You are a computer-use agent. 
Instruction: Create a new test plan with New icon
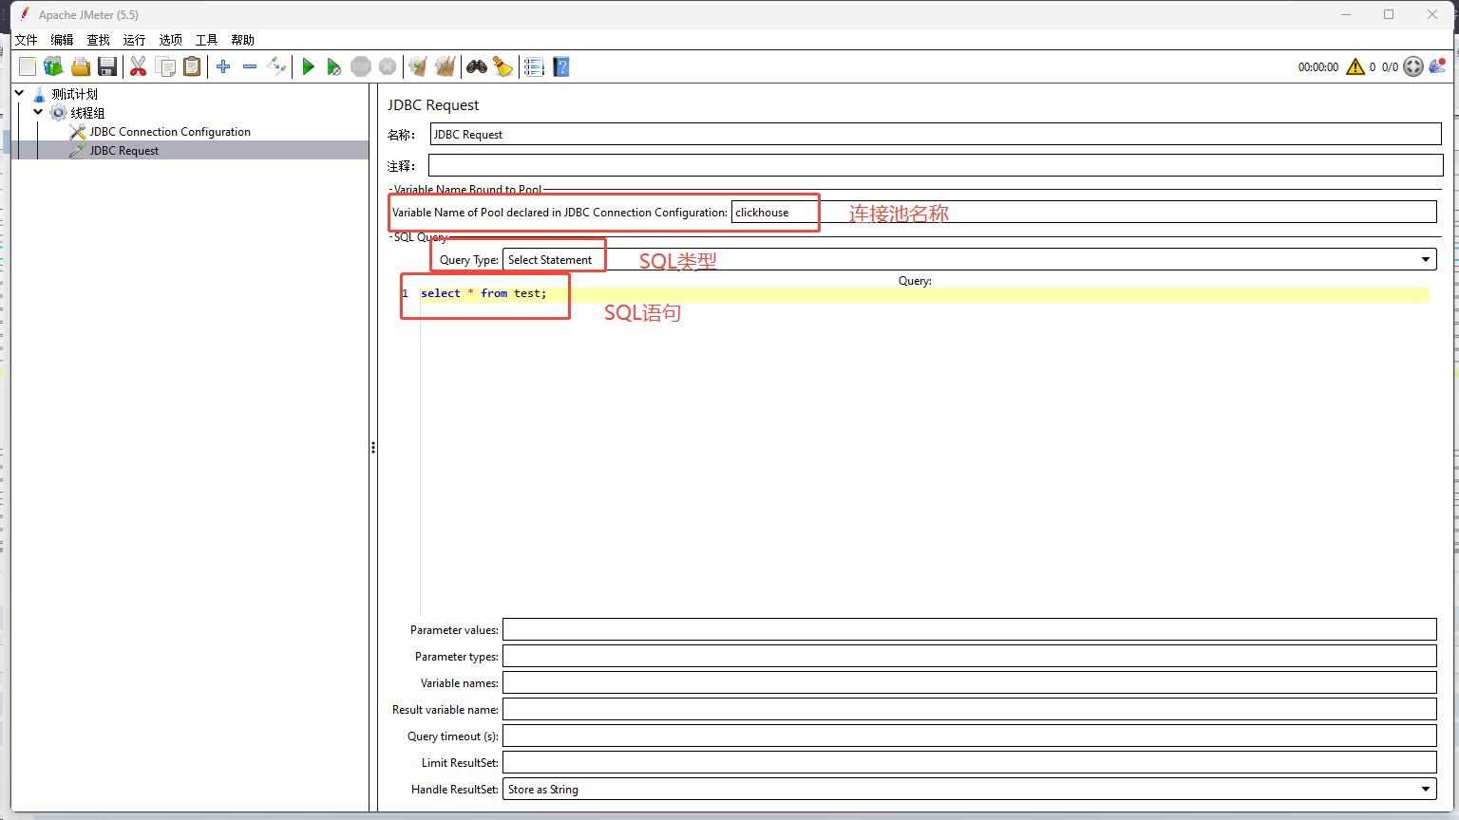(28, 66)
